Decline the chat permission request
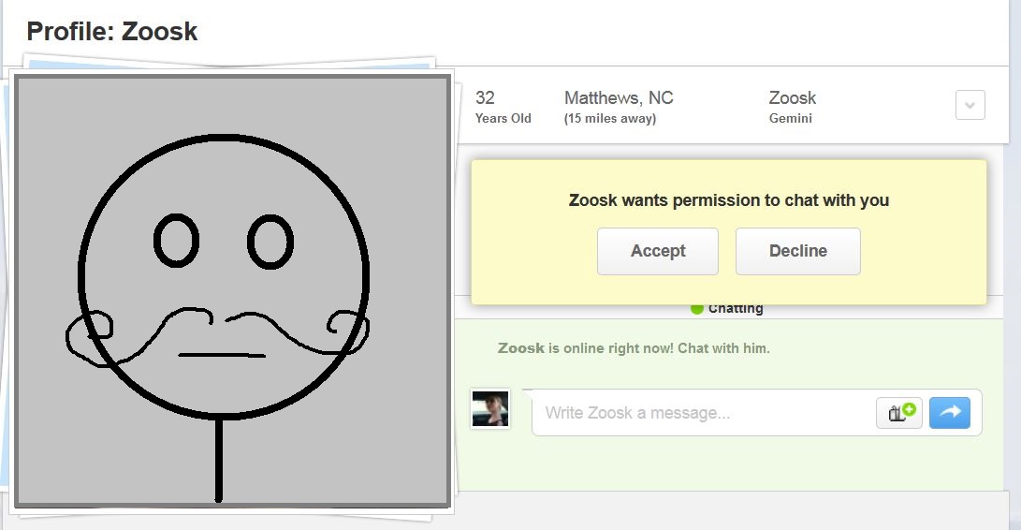Screen dimensions: 1021x530 click(x=797, y=251)
